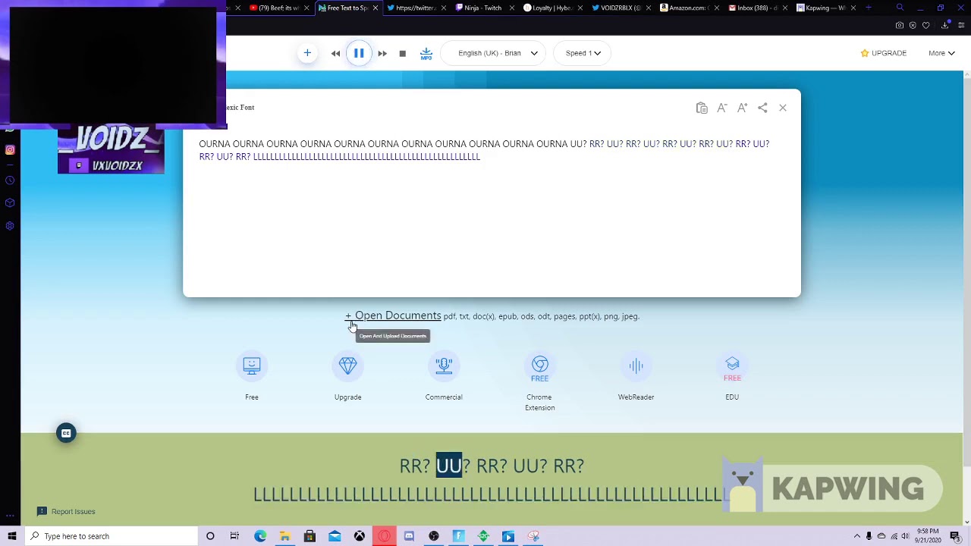Screen dimensions: 971x546
Task: Open the Xbox app from taskbar
Action: 360,536
